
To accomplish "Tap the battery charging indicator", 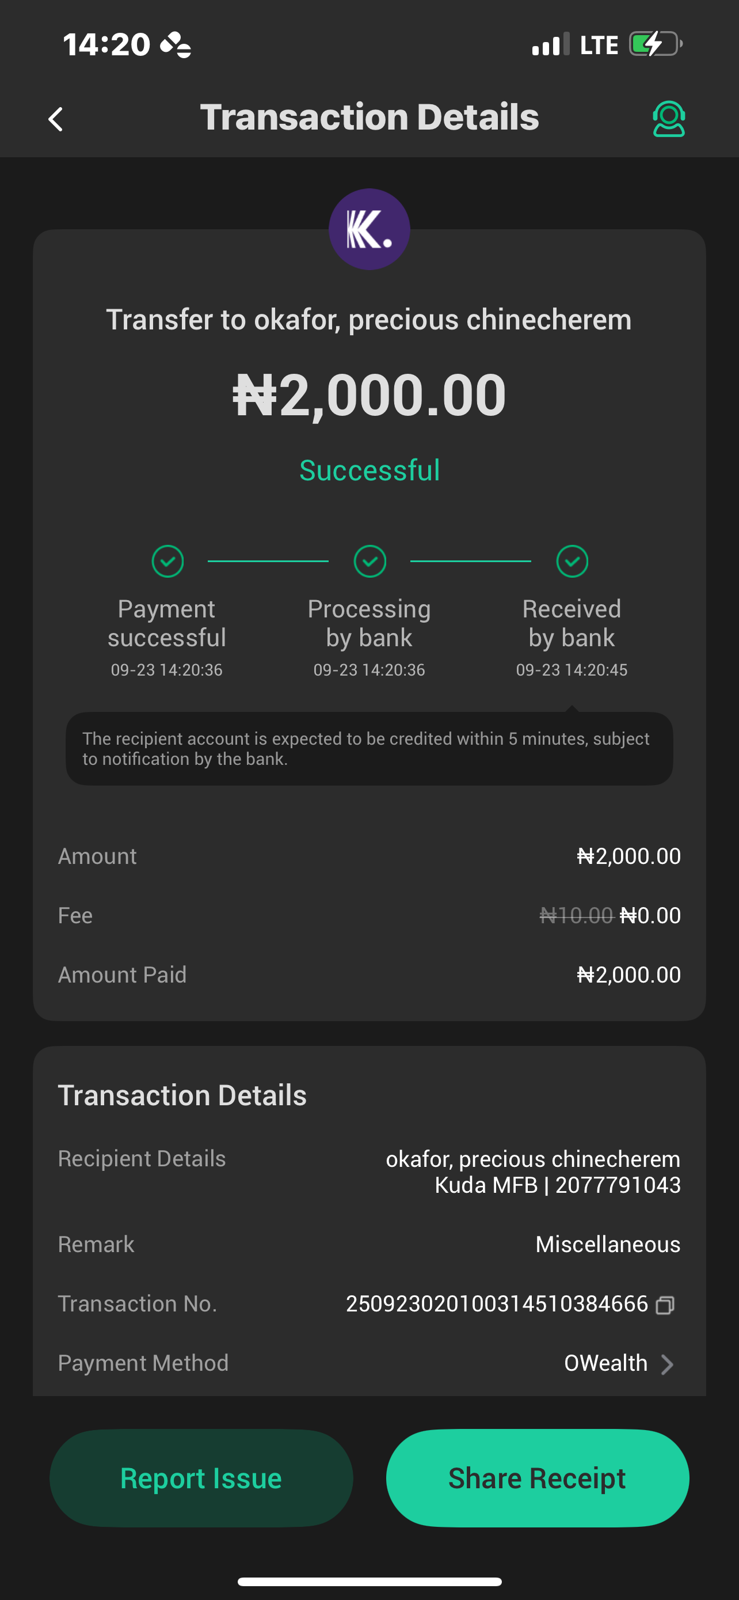I will [x=655, y=44].
